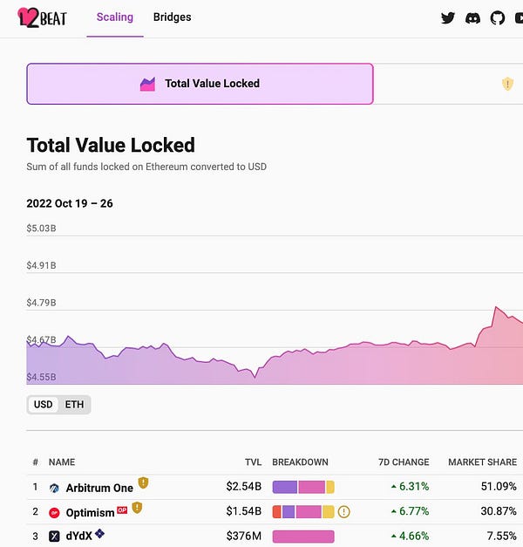
Task: Open the Discord icon link
Action: 472,17
